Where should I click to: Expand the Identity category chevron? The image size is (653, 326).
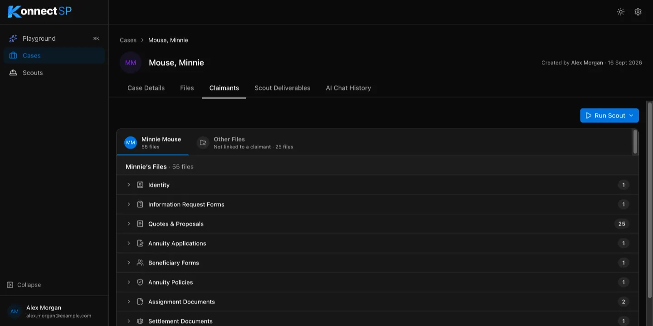coord(129,185)
